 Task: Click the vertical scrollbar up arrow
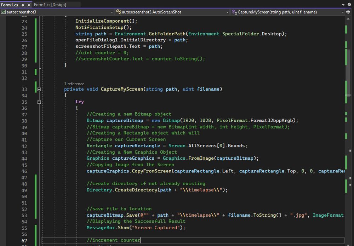coord(348,18)
